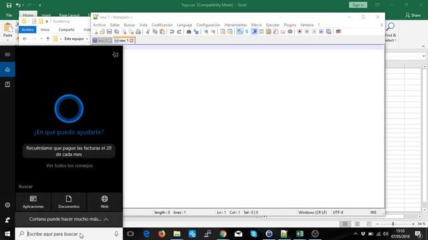The width and height of the screenshot is (428, 240).
Task: Open Customize Quick Access Toolbar dropdown in Excel
Action: coord(40,5)
